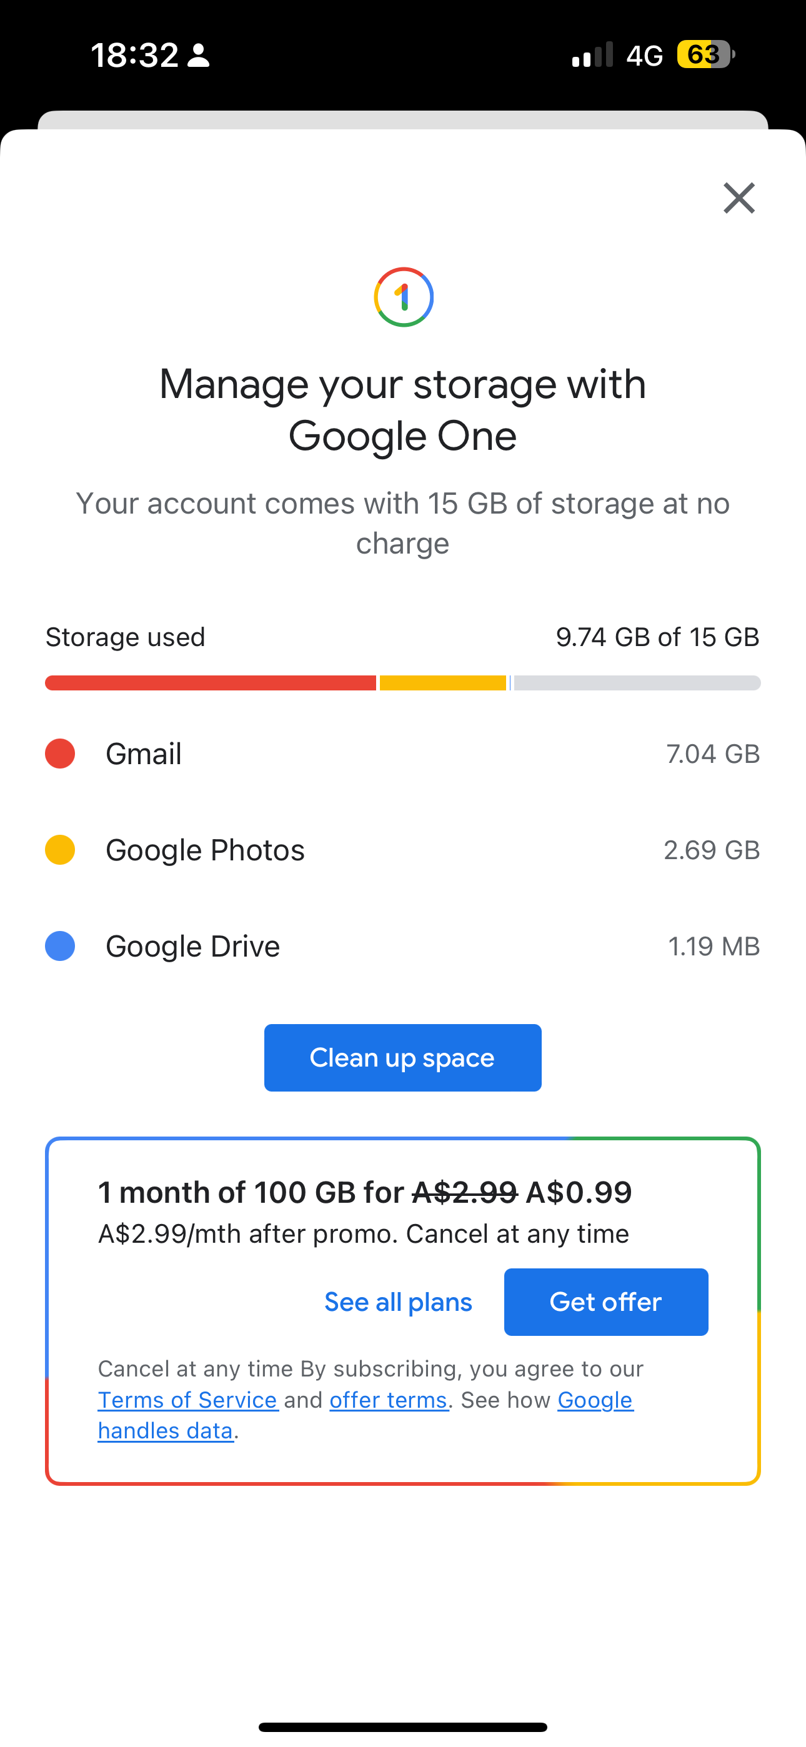This screenshot has width=806, height=1747.
Task: Open See all plans link
Action: [x=398, y=1302]
